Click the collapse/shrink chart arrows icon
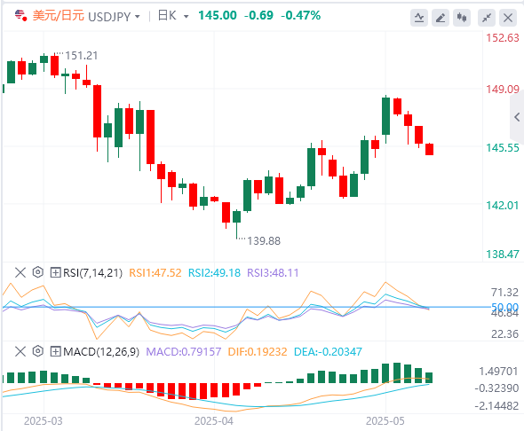524x431 pixels. pos(487,18)
